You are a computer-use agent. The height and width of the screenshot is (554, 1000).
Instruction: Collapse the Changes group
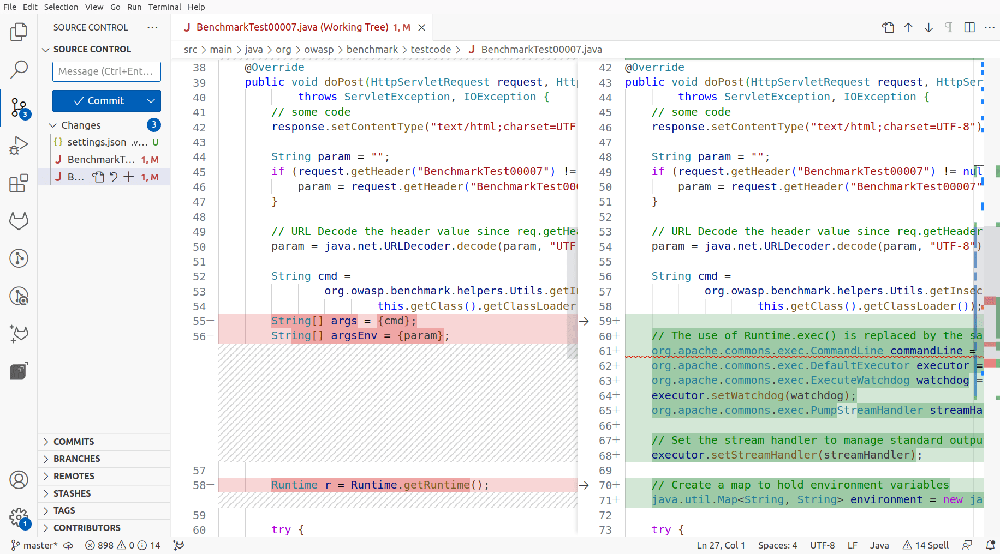pyautogui.click(x=81, y=125)
